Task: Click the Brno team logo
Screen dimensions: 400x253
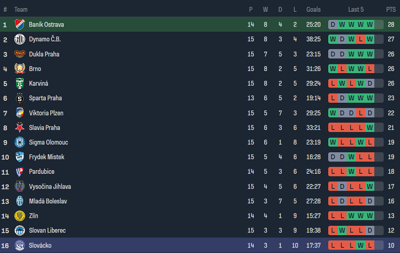Action: click(19, 69)
